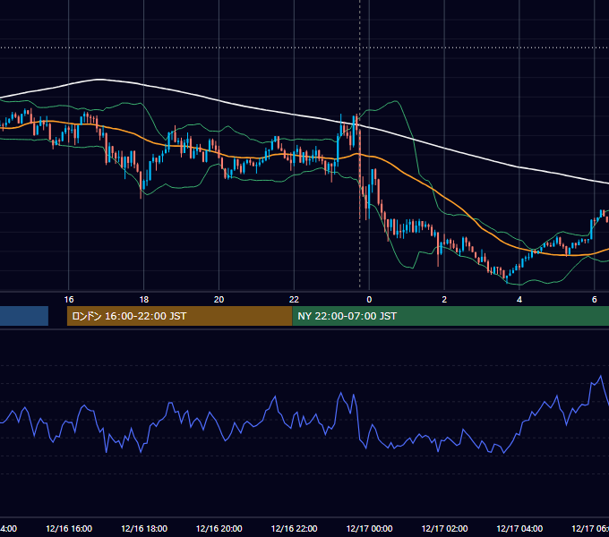Click the 12/17 04:00 date label
This screenshot has width=609, height=537.
click(x=519, y=528)
